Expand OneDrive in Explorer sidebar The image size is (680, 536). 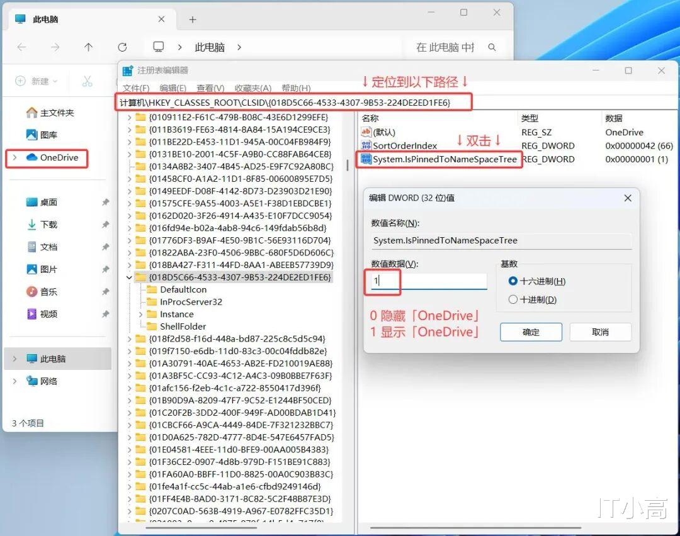coord(14,157)
